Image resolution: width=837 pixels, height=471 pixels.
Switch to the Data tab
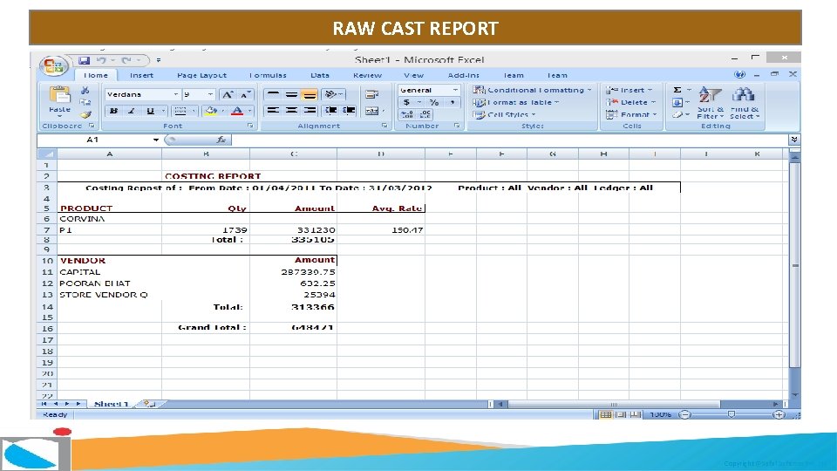click(320, 75)
